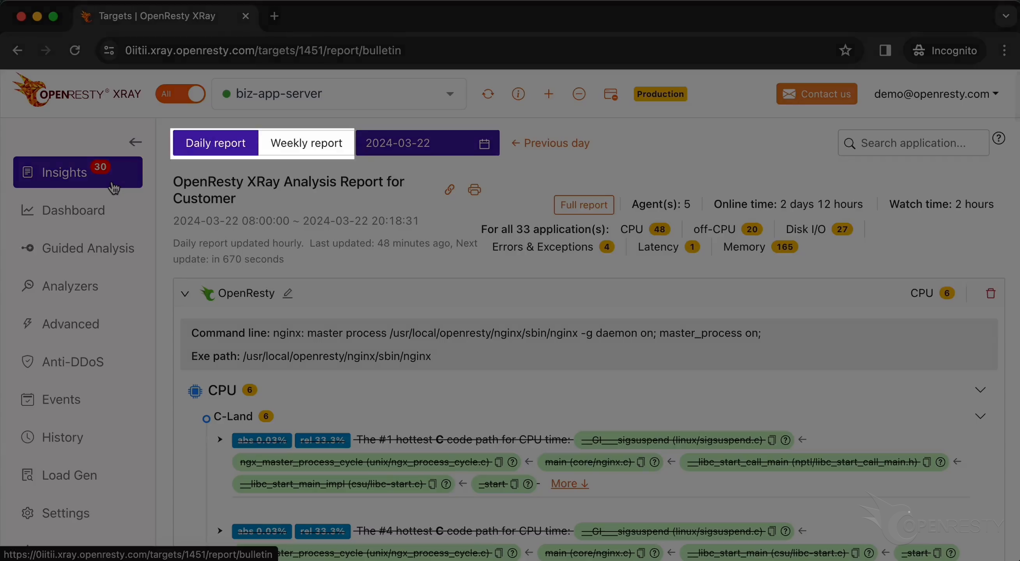Viewport: 1020px width, 561px height.
Task: Click the Full report button
Action: 584,205
